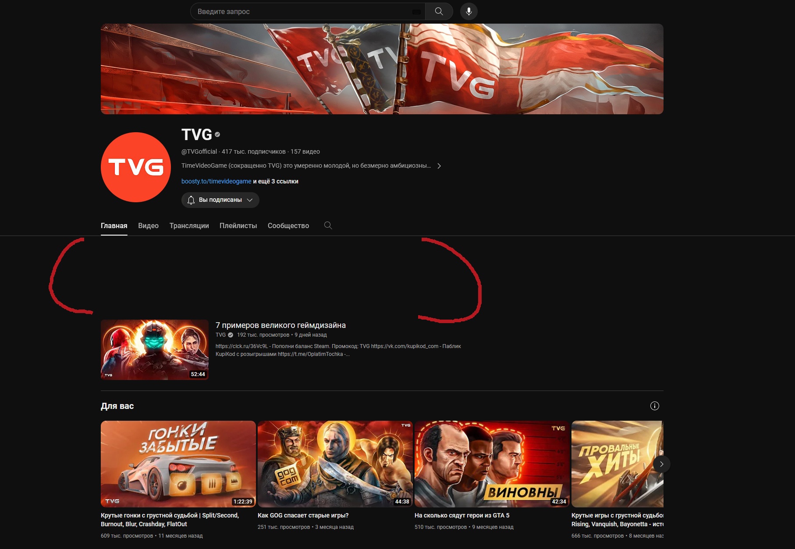Activate voice search microphone
The height and width of the screenshot is (549, 795).
[468, 11]
